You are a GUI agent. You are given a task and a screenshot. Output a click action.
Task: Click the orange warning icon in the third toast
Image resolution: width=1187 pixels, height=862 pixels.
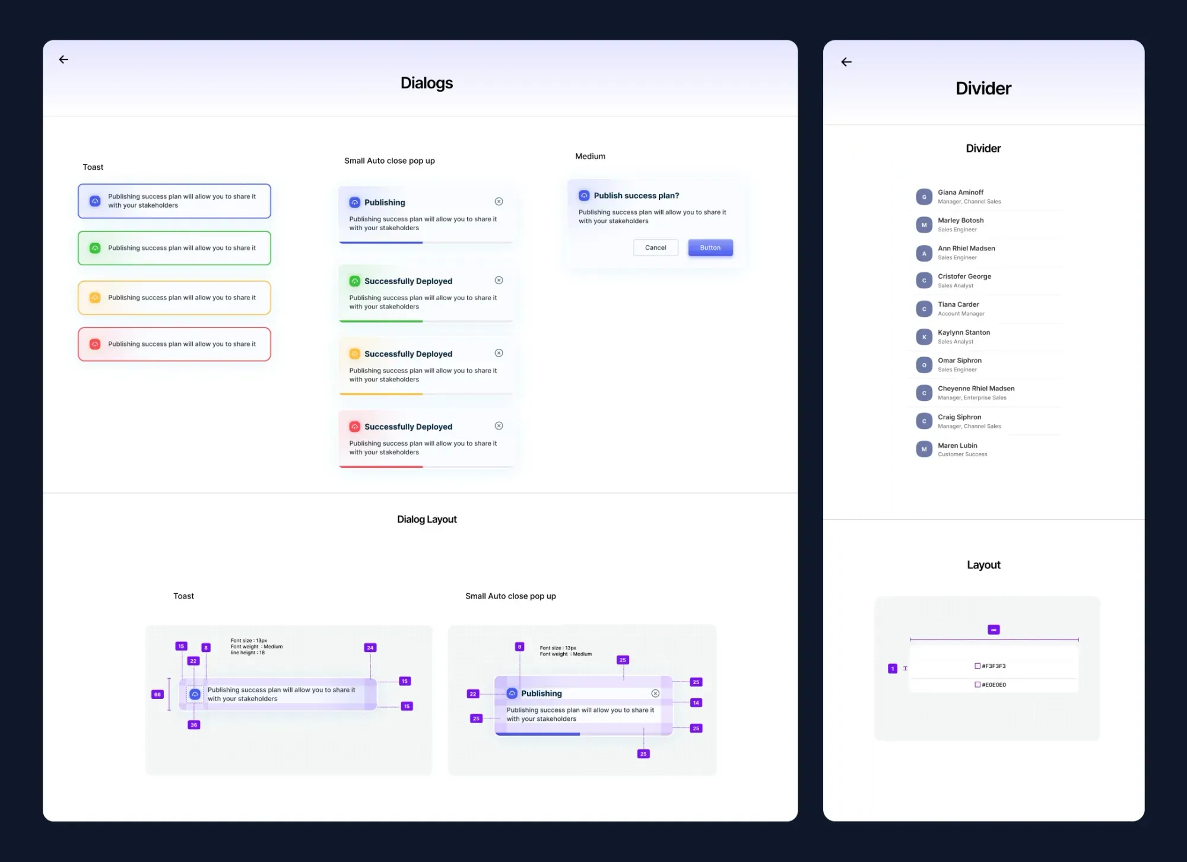(95, 297)
